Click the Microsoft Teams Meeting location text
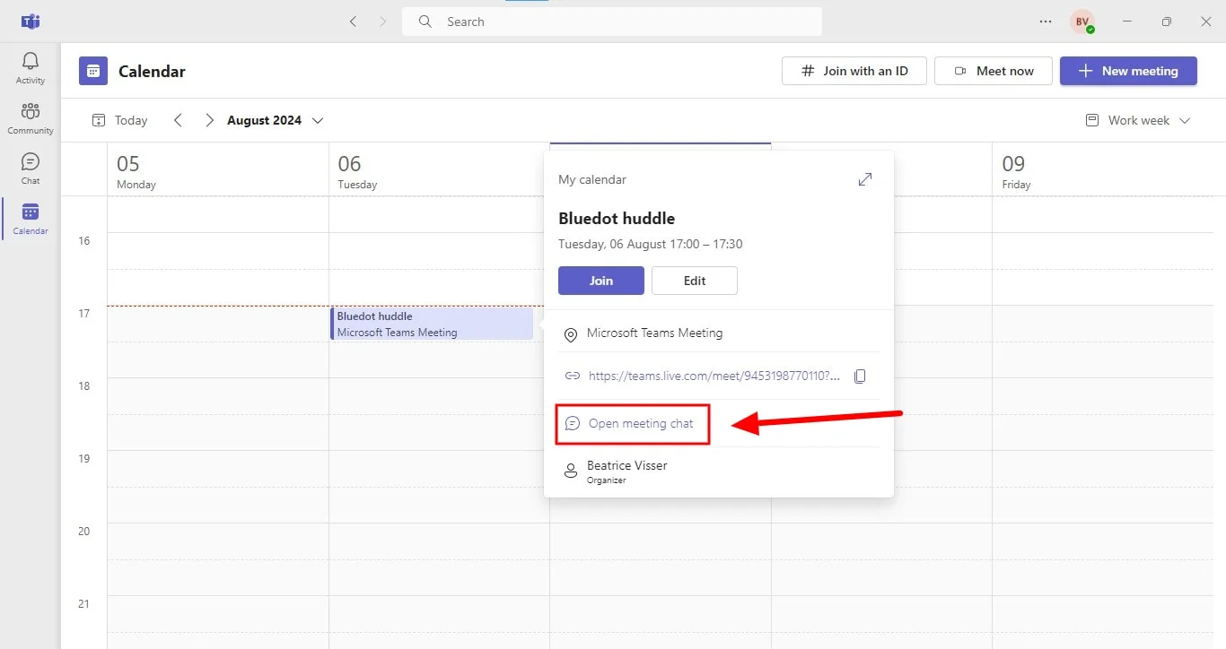 654,333
